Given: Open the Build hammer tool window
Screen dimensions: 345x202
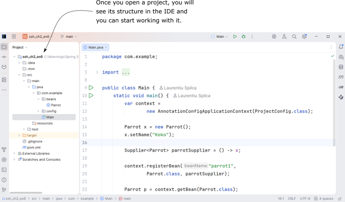Looking at the screenshot, I should 4,150.
